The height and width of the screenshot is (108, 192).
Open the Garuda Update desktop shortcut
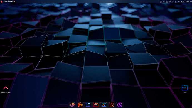[x=6, y=90]
